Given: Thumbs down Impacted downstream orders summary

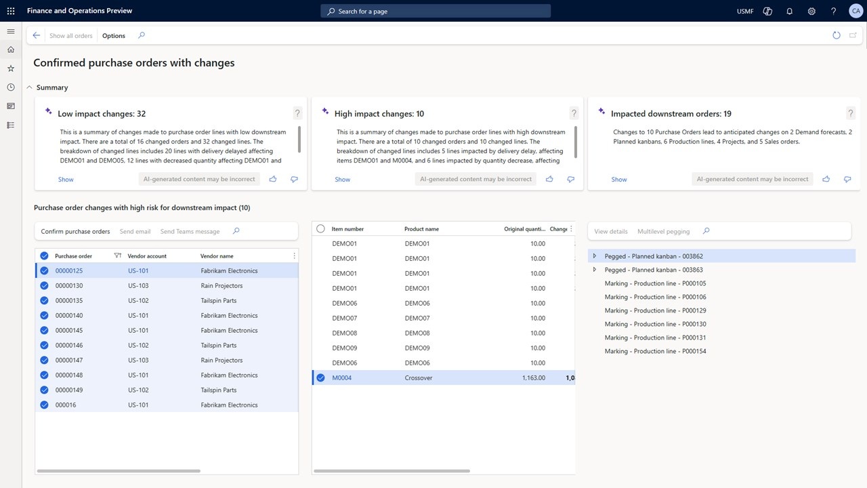Looking at the screenshot, I should point(847,180).
